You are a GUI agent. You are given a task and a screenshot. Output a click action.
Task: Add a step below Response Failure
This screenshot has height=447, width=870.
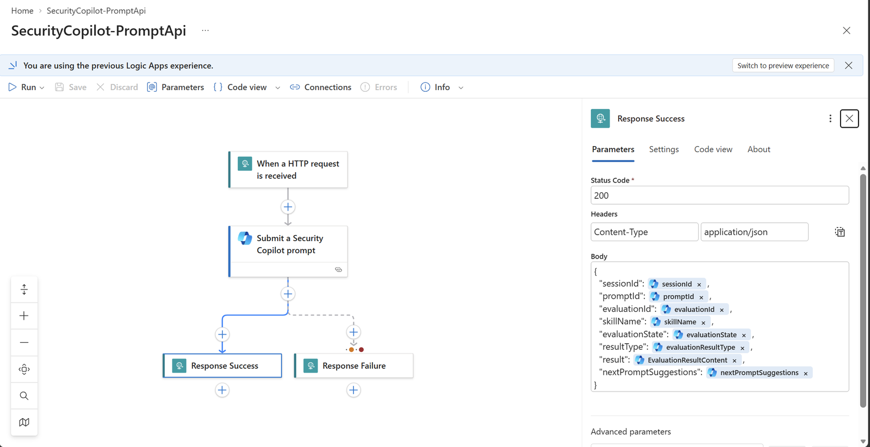point(353,390)
